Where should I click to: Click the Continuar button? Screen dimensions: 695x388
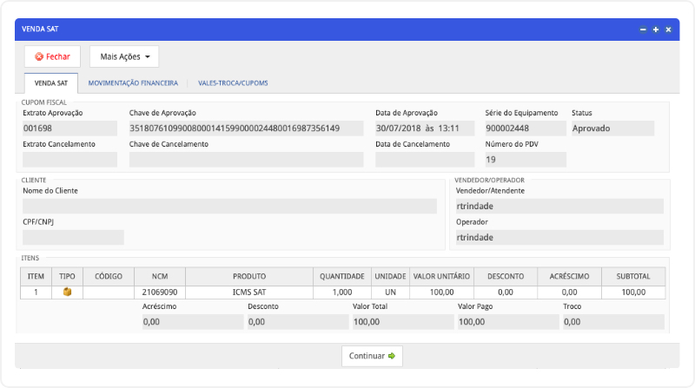pyautogui.click(x=372, y=356)
